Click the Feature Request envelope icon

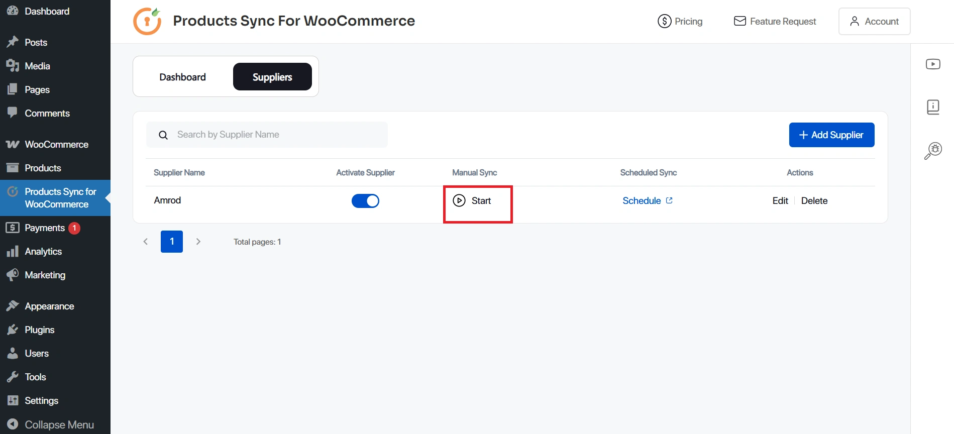click(x=740, y=21)
